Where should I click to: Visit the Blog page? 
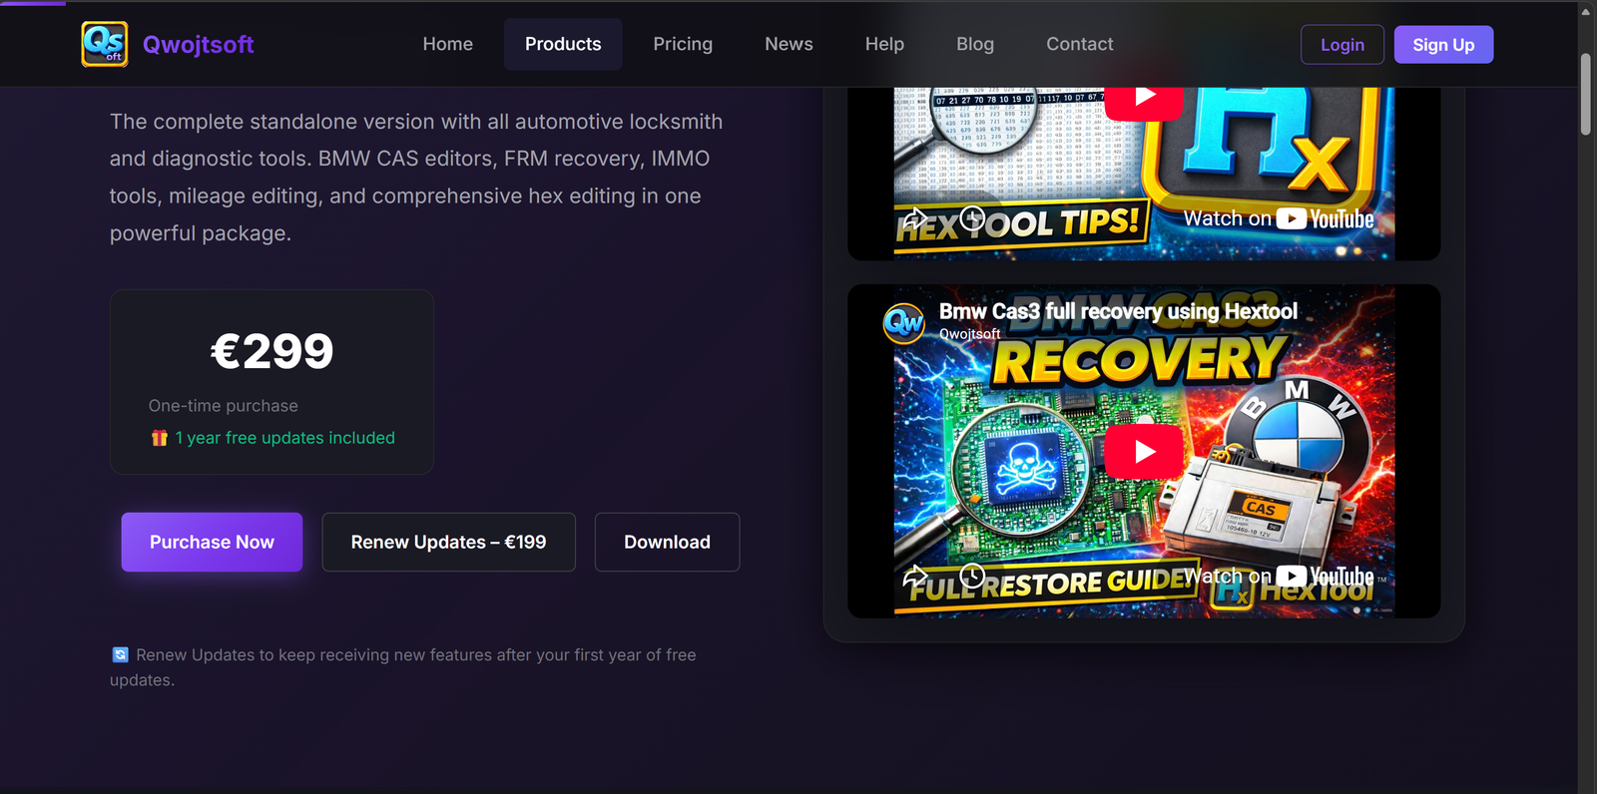975,44
